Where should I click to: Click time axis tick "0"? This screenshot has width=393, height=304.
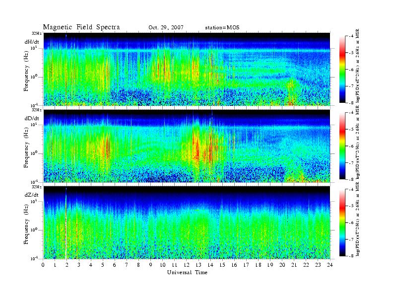coord(43,265)
